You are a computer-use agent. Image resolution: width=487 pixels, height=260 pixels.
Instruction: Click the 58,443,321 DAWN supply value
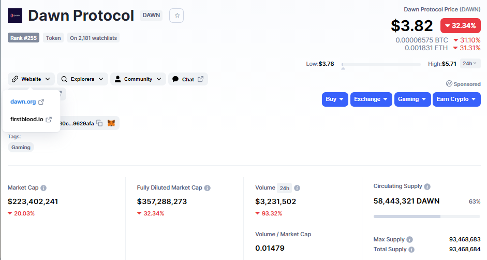pyautogui.click(x=406, y=201)
